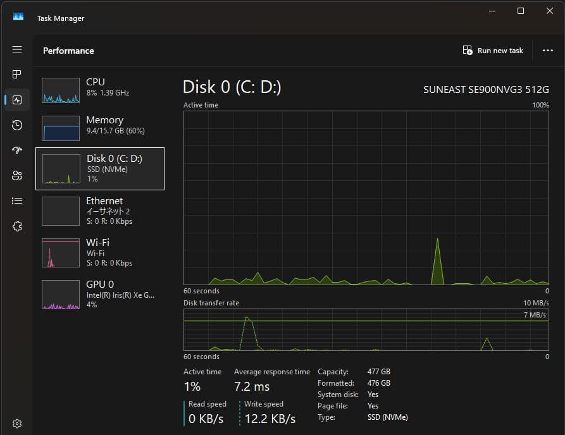This screenshot has width=565, height=435.
Task: Open the Details page icon
Action: [17, 201]
